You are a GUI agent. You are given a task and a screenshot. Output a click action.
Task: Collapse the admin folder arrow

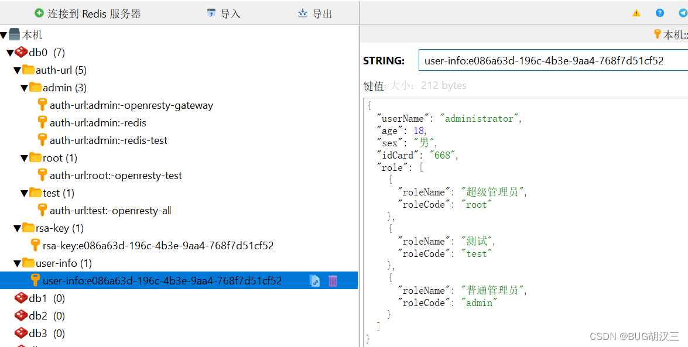[x=25, y=88]
